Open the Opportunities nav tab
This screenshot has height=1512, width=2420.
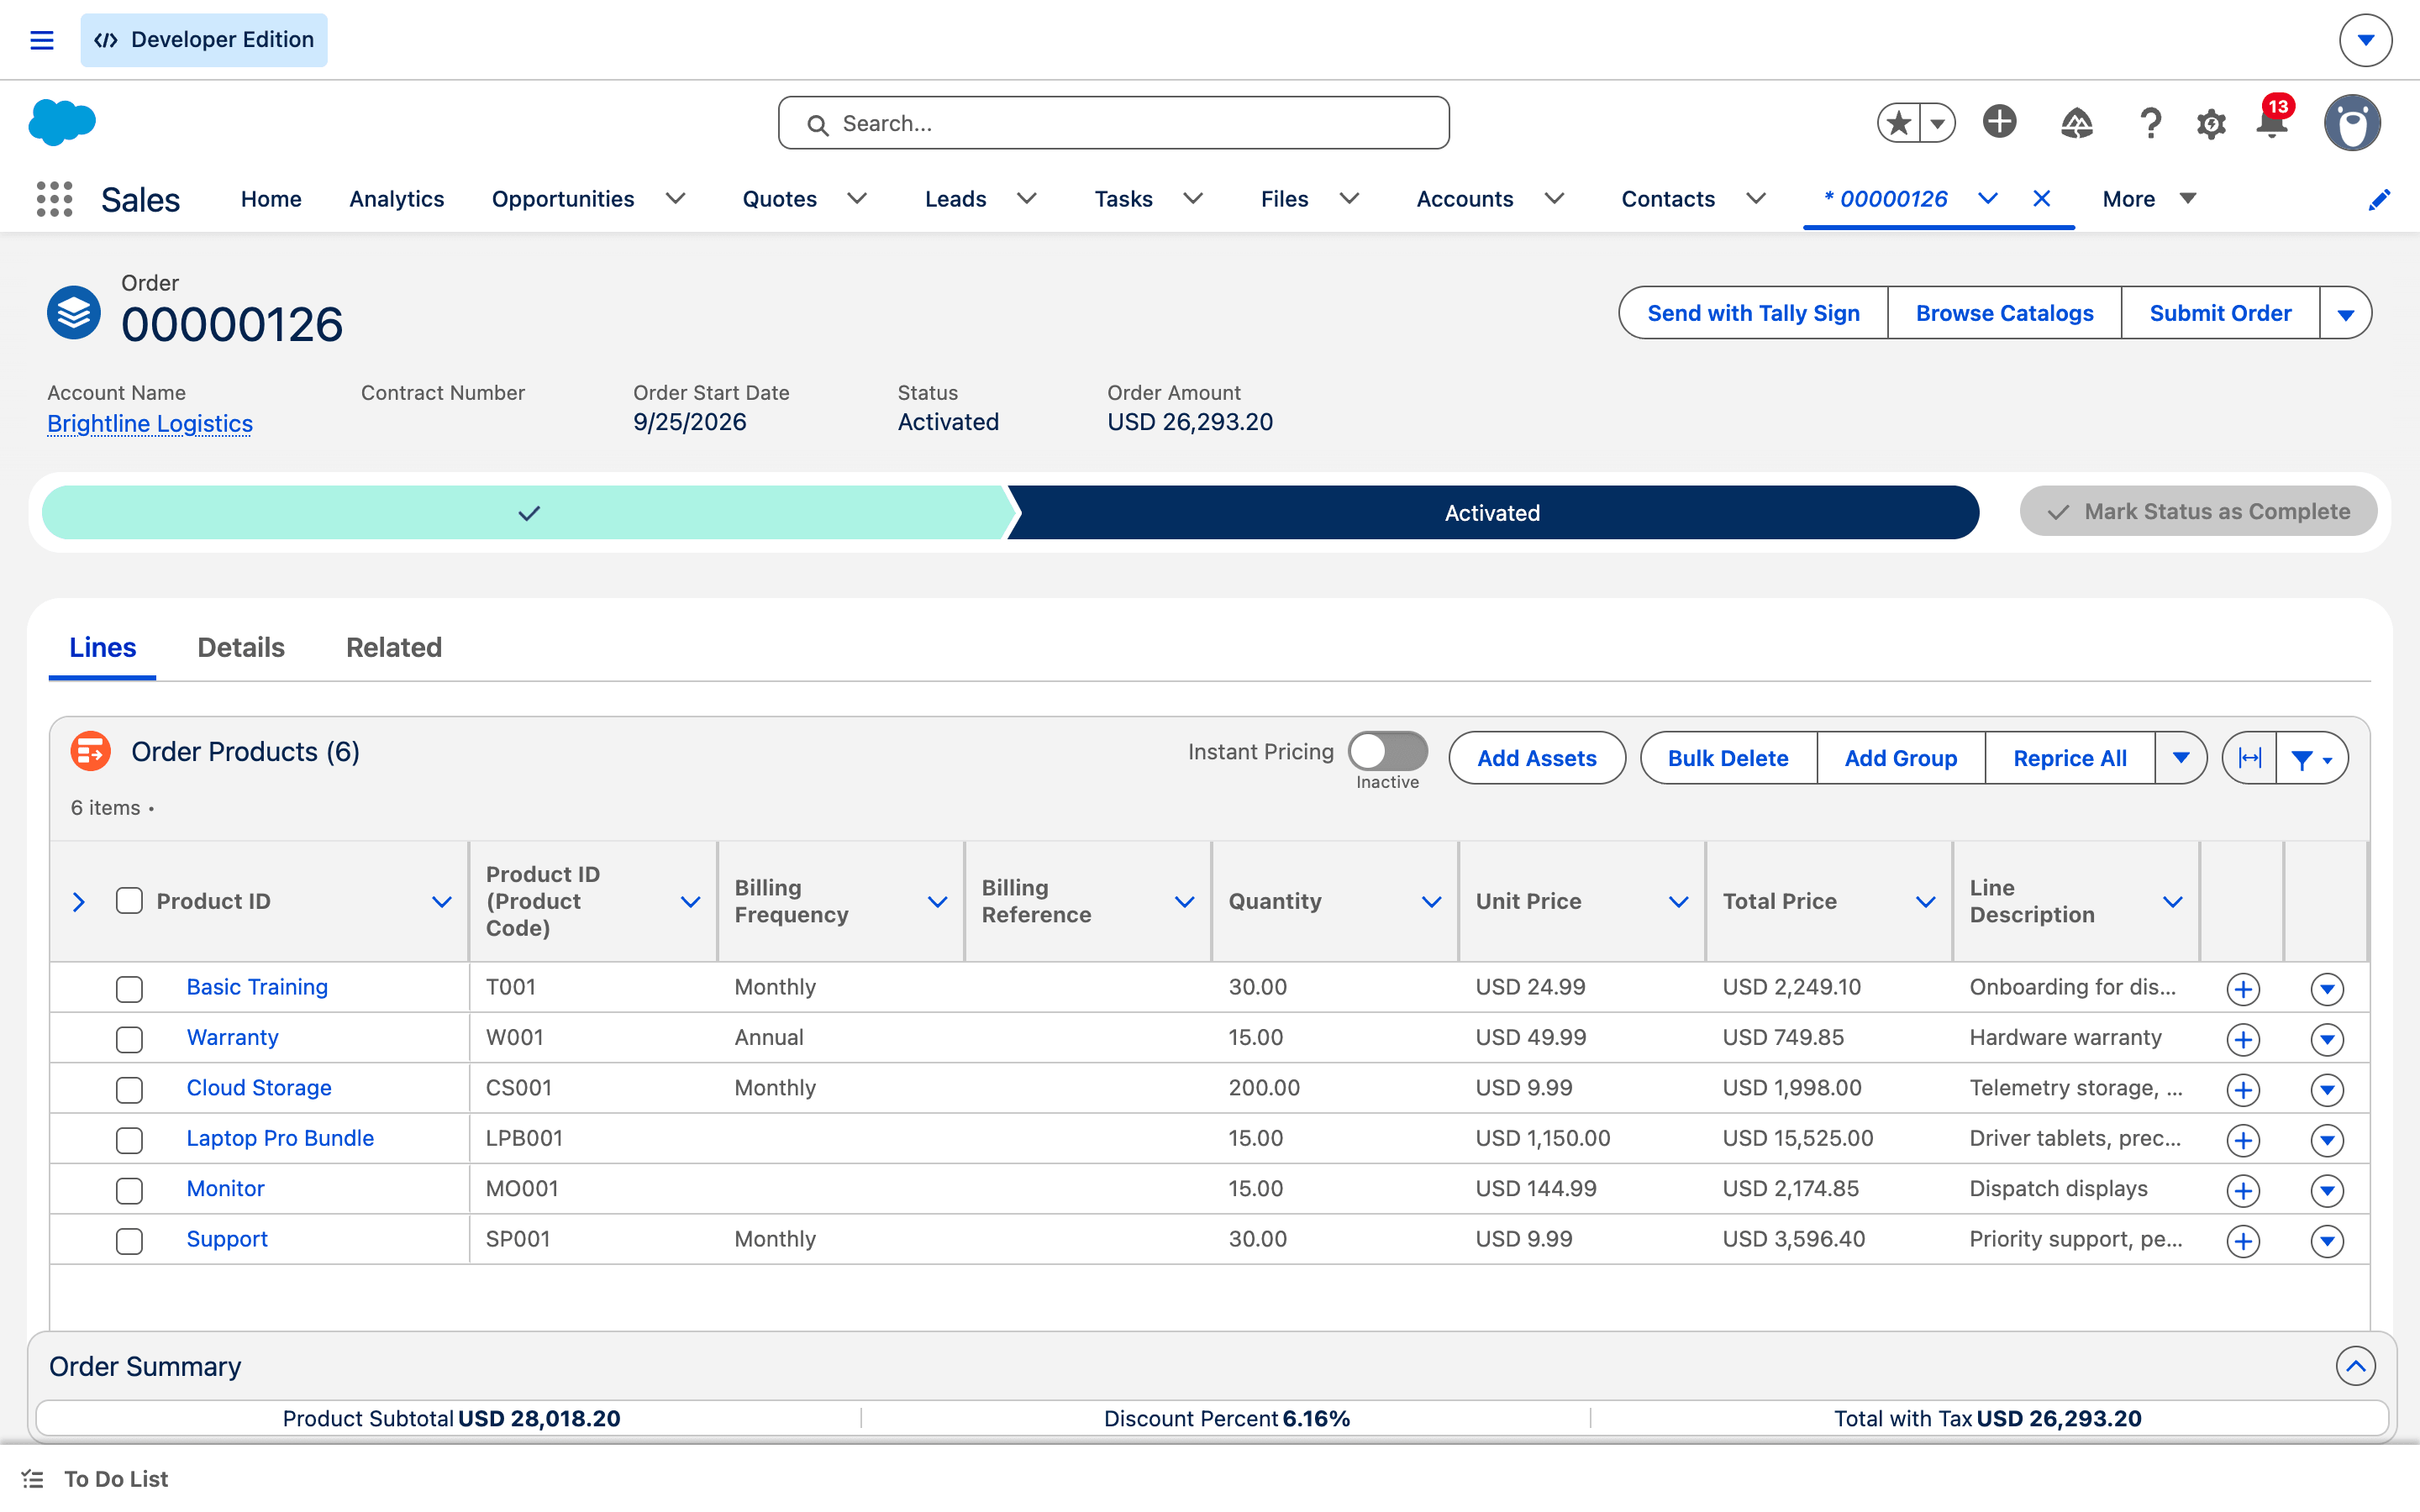click(563, 199)
